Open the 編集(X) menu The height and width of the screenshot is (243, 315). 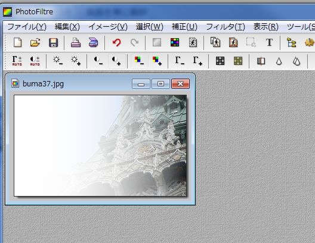tap(67, 27)
